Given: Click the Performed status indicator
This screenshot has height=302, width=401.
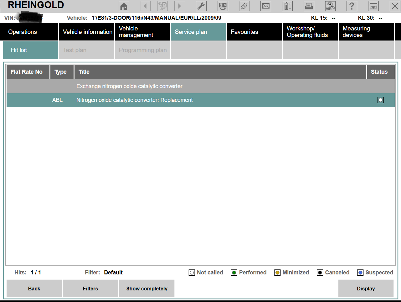Looking at the screenshot, I should tap(234, 273).
